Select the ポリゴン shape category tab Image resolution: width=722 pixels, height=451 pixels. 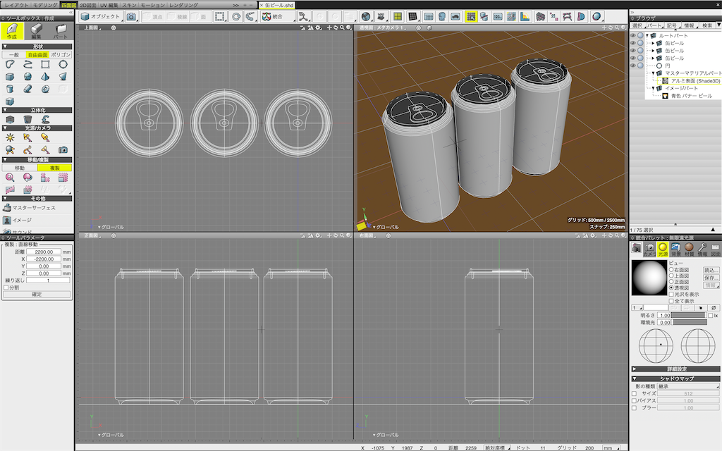point(61,55)
